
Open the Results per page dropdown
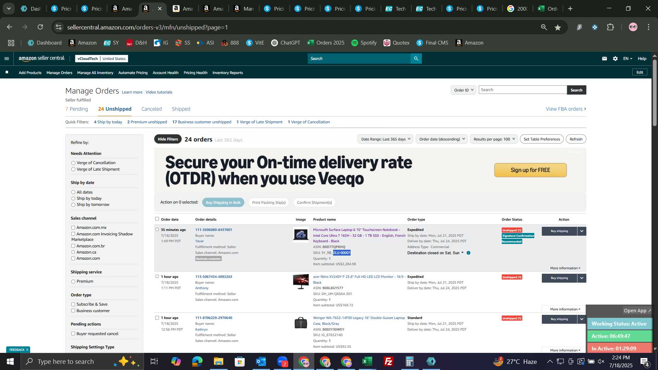click(494, 139)
